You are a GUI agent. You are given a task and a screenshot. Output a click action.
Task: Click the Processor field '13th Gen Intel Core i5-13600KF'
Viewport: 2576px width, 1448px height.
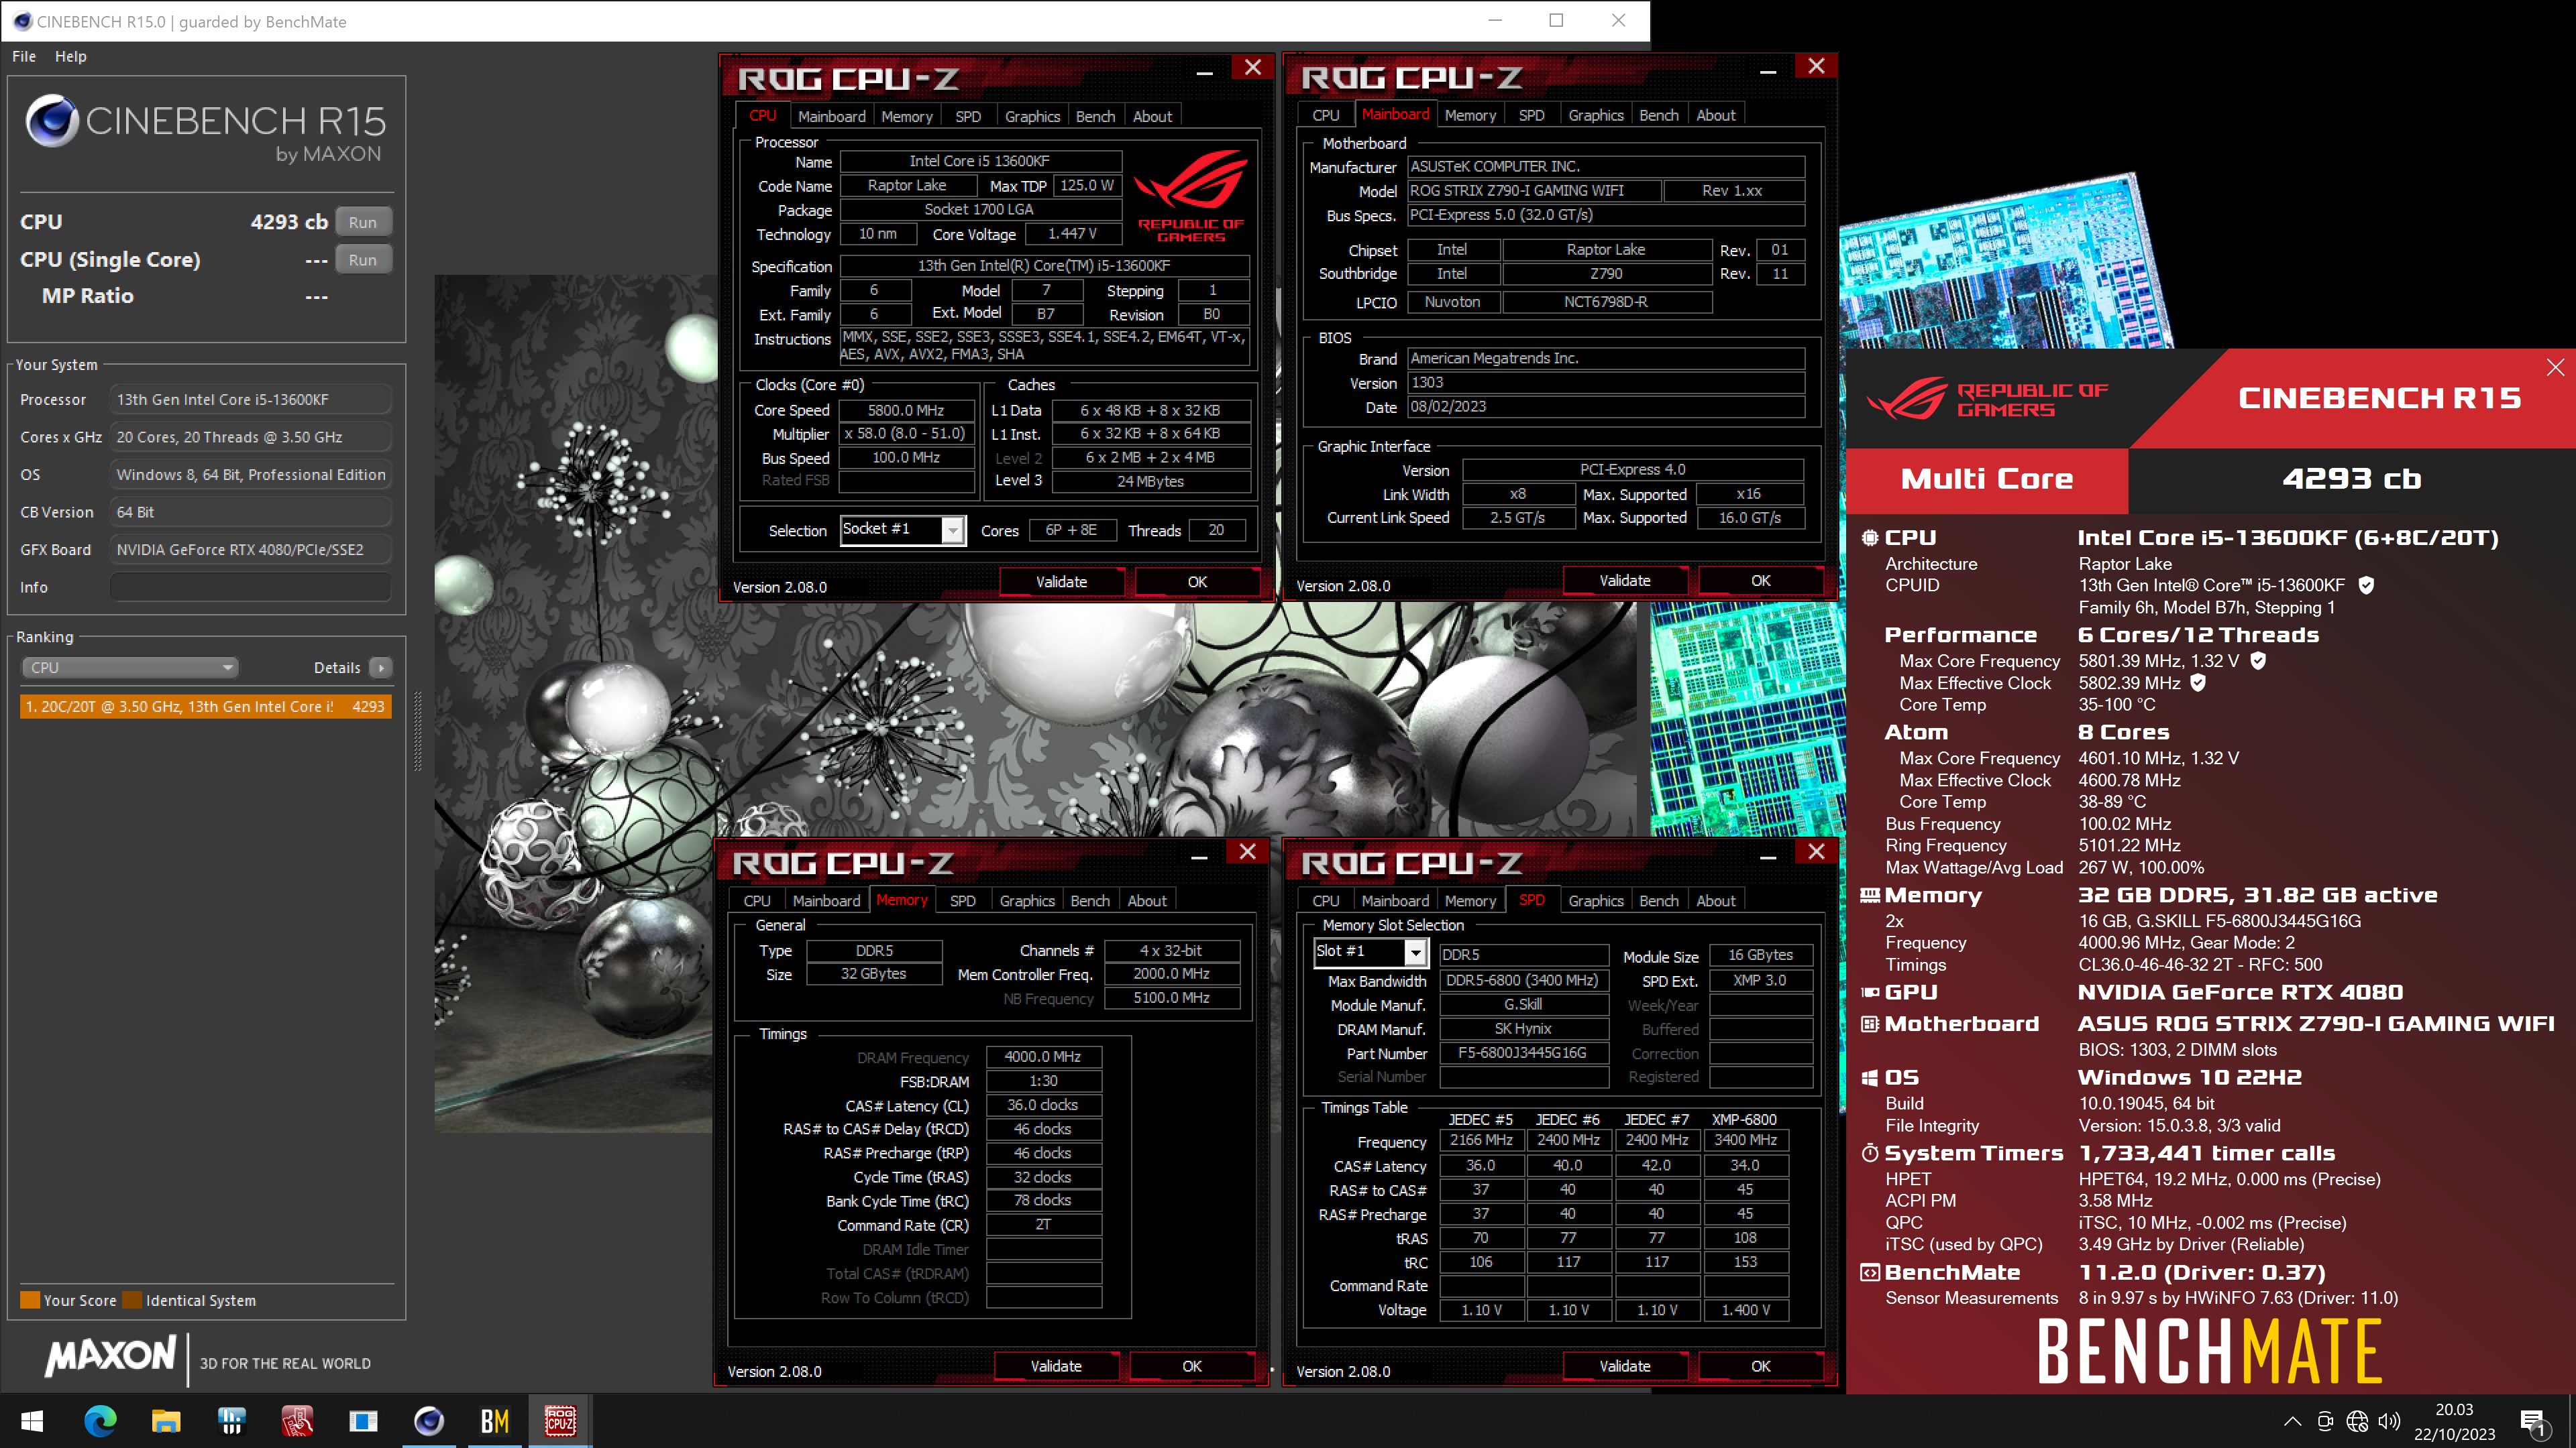250,400
